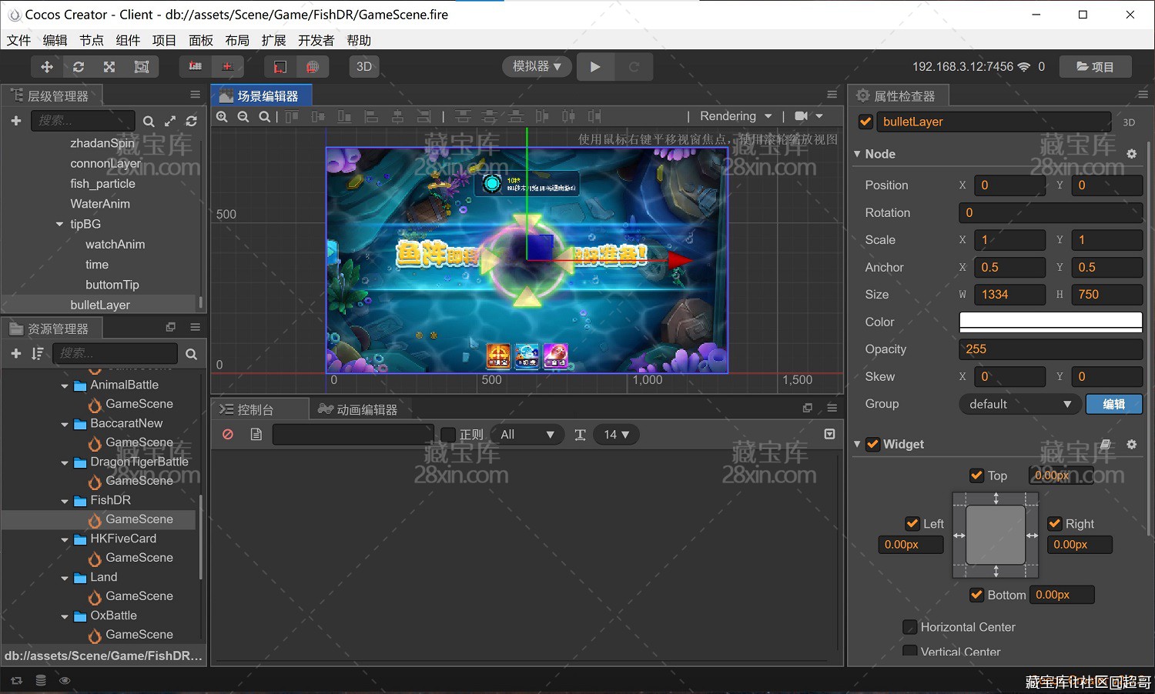
Task: Change asset sorting mode
Action: click(37, 353)
